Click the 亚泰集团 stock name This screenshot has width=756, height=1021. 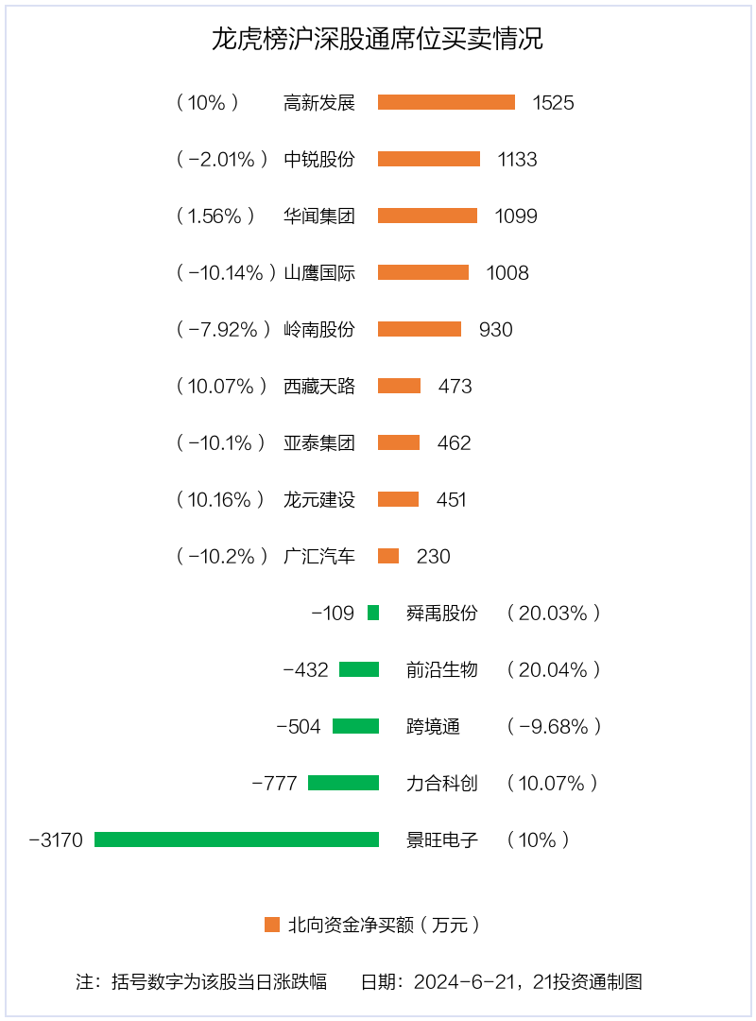(x=319, y=442)
